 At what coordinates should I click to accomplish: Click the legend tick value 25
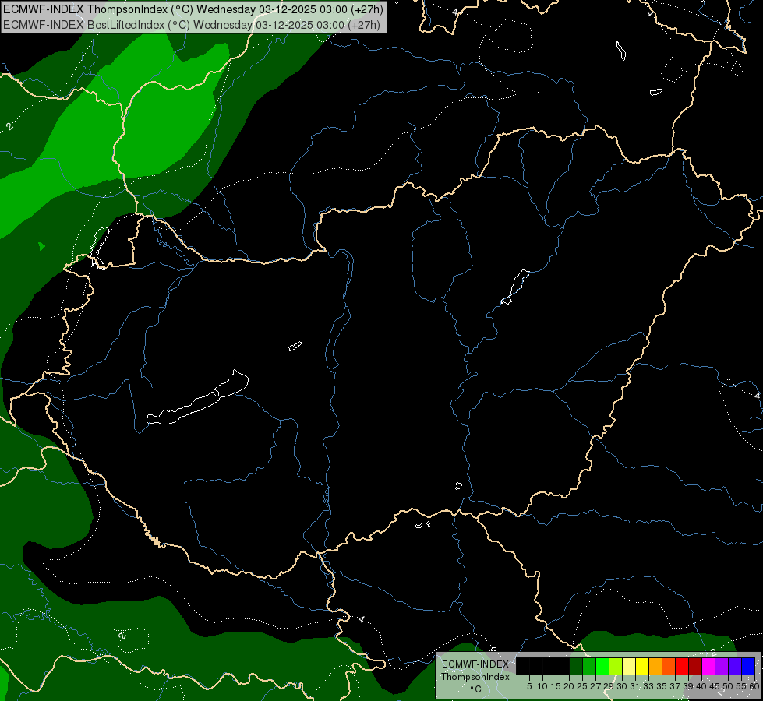coord(582,686)
